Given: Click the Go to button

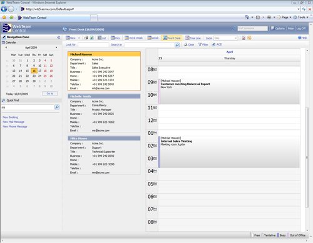Looking at the screenshot, I should tap(50, 94).
